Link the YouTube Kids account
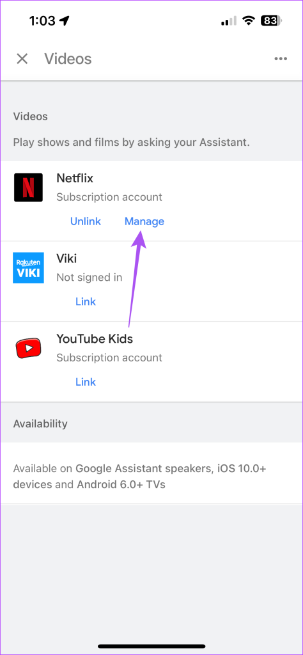303x655 pixels. point(86,382)
